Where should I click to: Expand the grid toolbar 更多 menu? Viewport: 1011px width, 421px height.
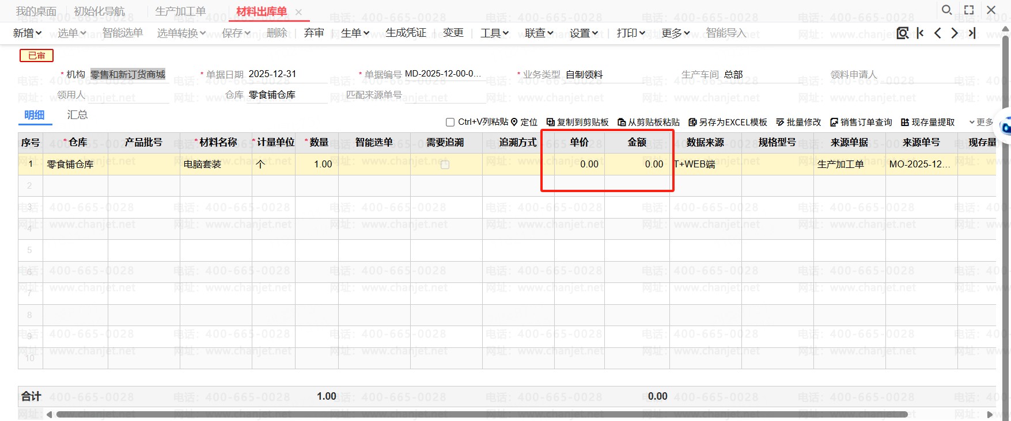tap(981, 122)
